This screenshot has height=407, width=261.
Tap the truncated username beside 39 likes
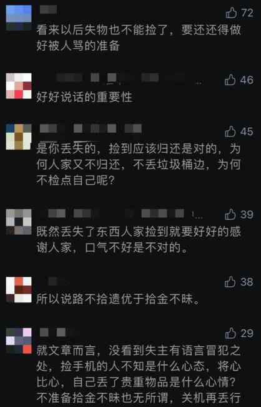[x=122, y=214]
